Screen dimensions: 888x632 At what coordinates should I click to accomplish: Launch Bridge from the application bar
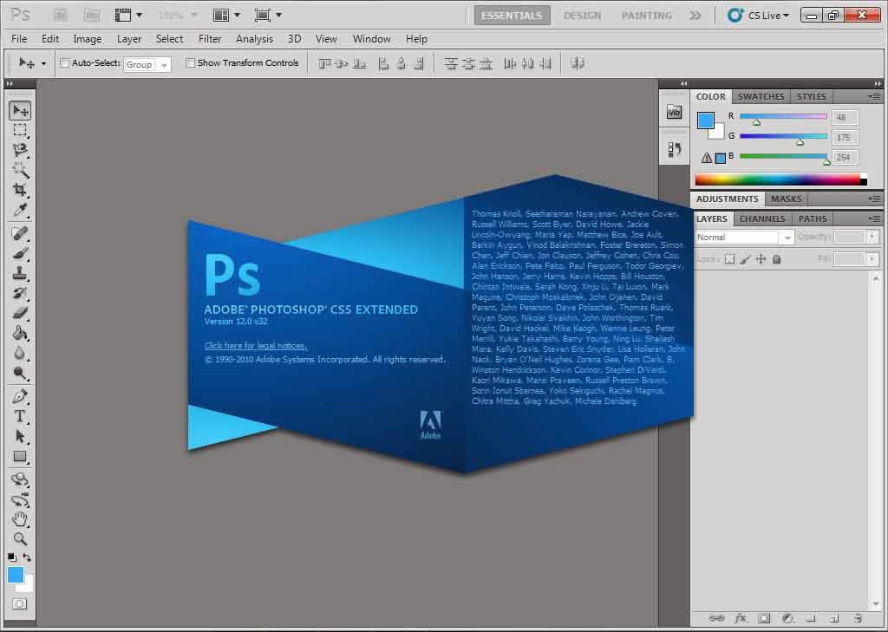pyautogui.click(x=61, y=16)
